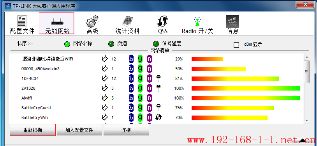Click the security key icon for 2A1B28
Viewport: 317px width, 146px height.
tap(159, 88)
